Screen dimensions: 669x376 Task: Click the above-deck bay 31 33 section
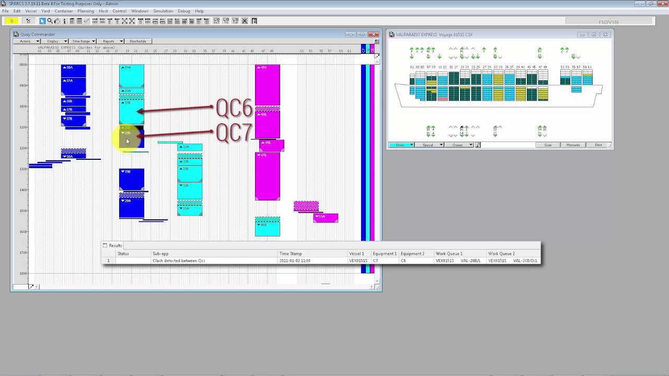tap(498, 77)
